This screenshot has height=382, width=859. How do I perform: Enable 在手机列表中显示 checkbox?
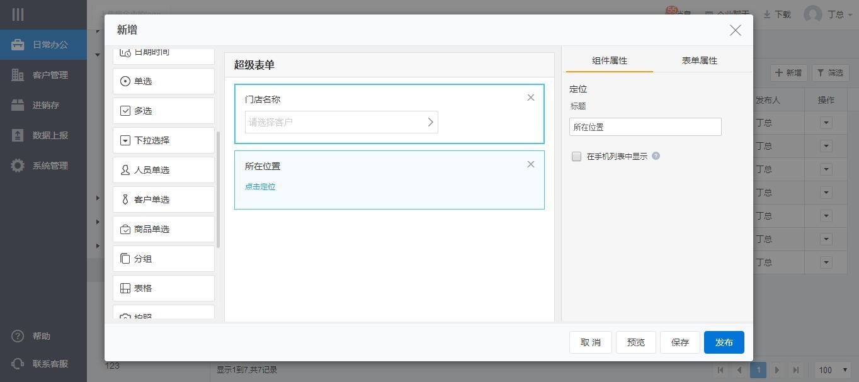(576, 157)
